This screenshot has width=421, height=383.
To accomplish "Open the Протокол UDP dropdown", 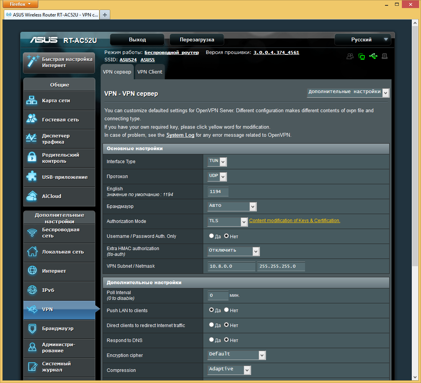I will tap(217, 176).
